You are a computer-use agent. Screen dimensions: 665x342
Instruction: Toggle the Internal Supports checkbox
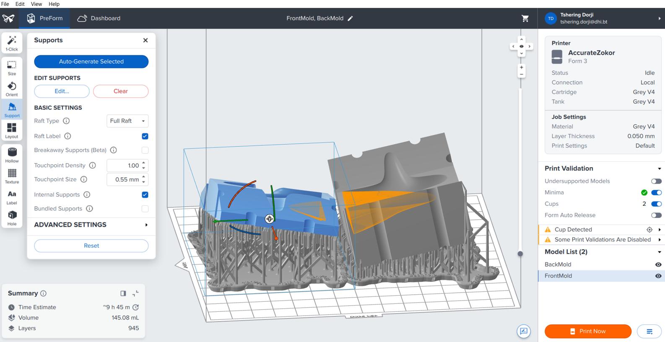coord(145,194)
